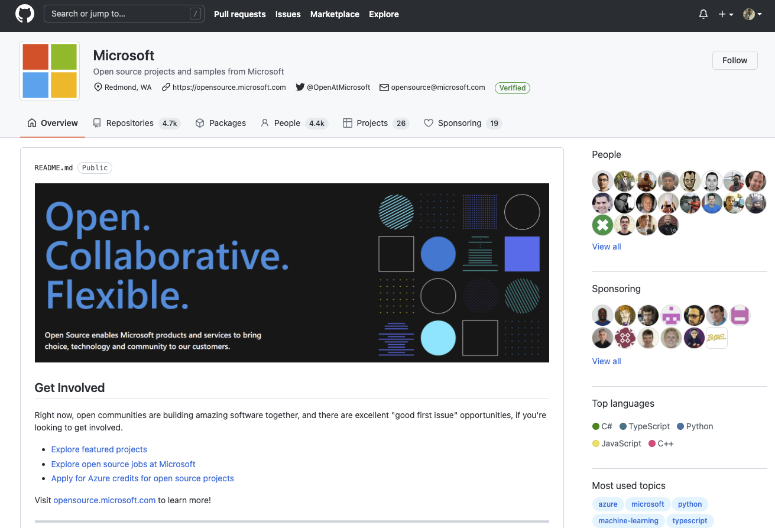Open the plus create-new dropdown
Screen dimensions: 775x528
(x=726, y=14)
